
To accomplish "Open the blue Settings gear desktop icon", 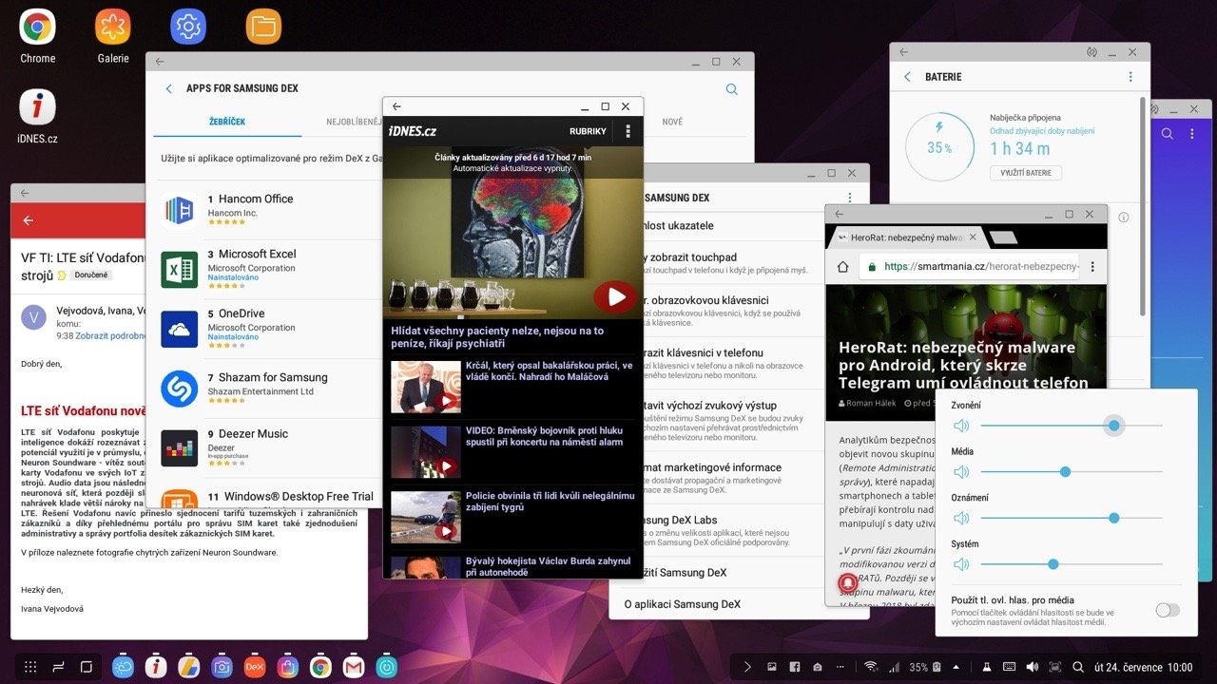I will [188, 27].
